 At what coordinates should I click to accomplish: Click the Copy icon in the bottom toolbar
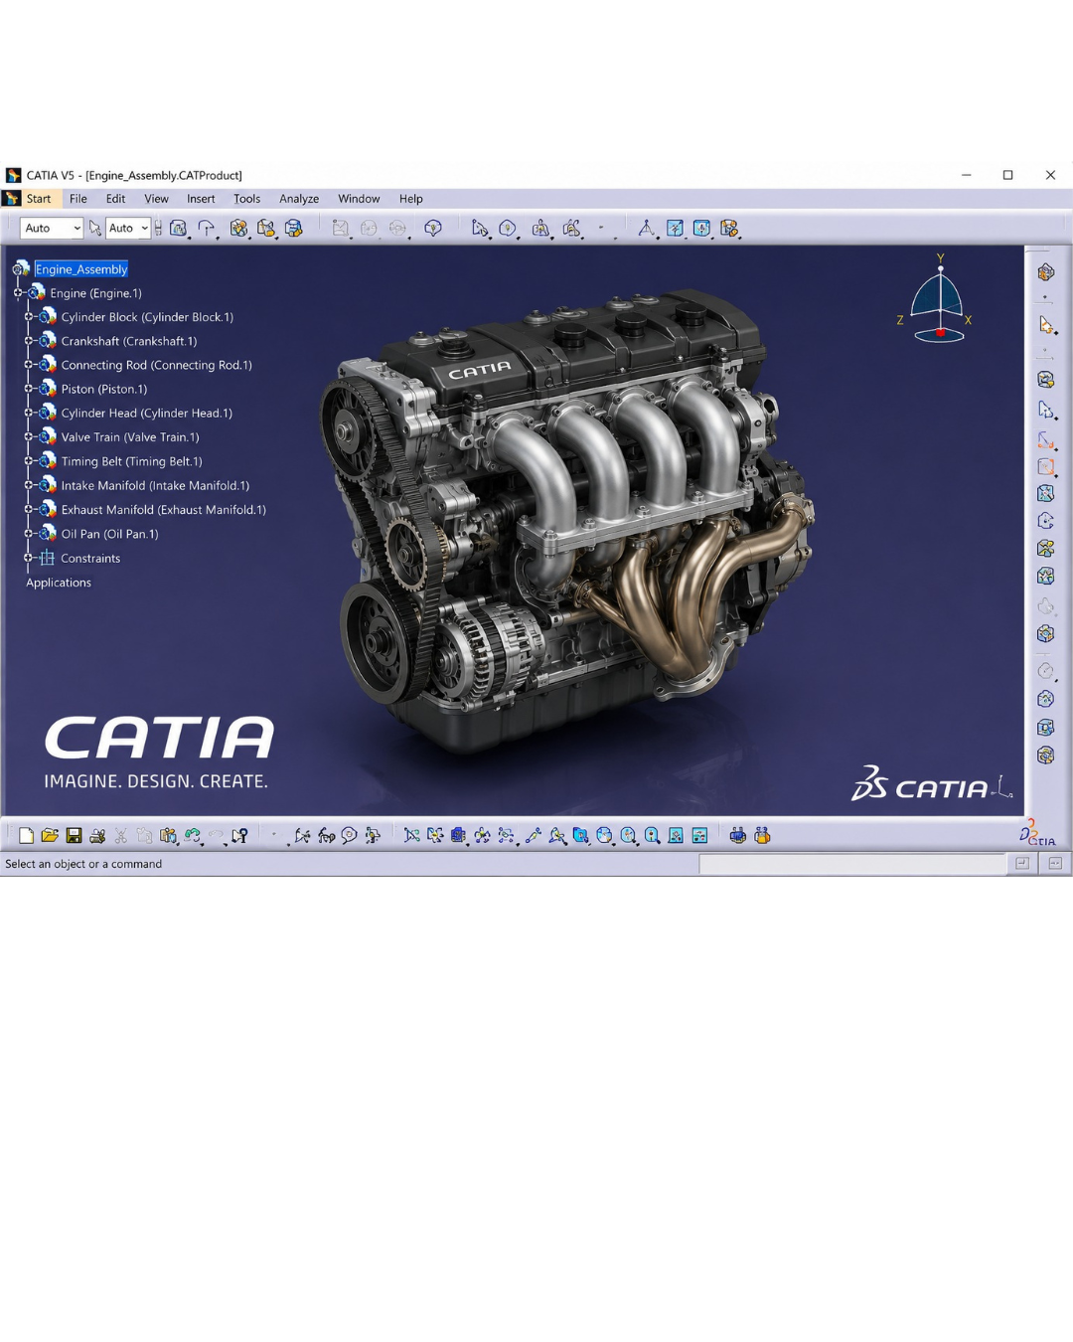click(145, 836)
